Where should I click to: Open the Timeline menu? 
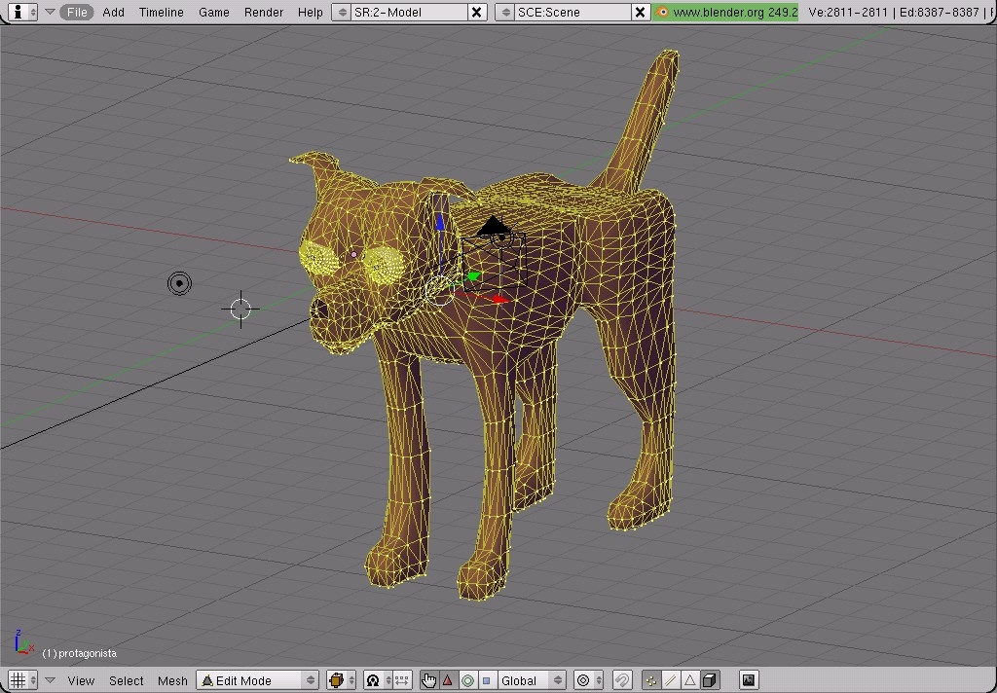point(160,13)
